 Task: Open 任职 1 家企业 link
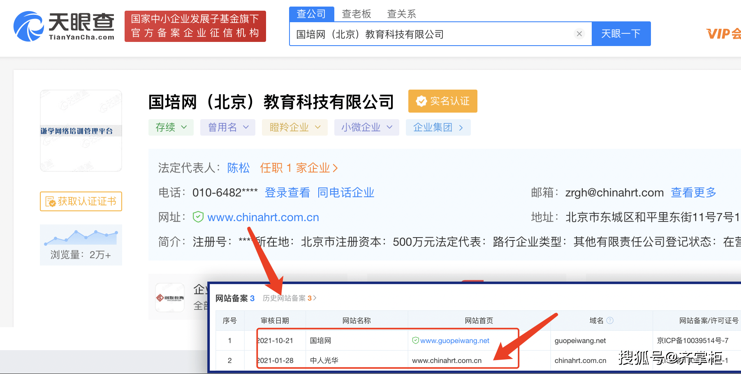(x=299, y=168)
